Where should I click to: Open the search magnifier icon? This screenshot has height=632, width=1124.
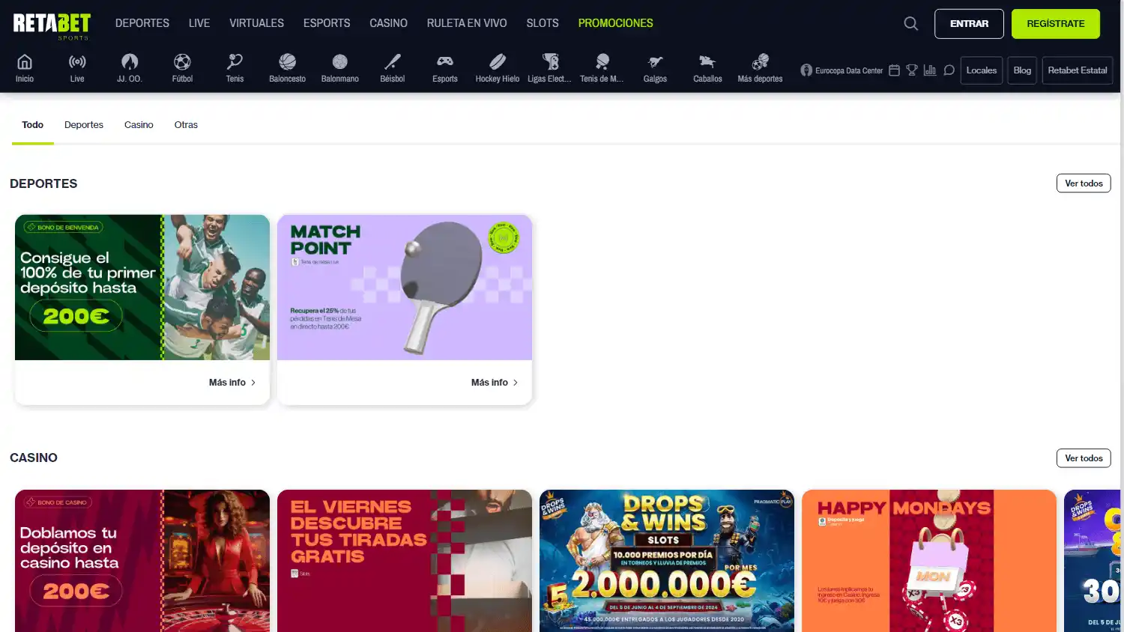pos(910,24)
